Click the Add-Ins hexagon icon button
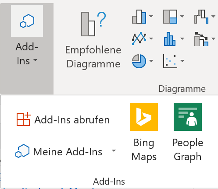This screenshot has width=218, height=189. point(27,21)
